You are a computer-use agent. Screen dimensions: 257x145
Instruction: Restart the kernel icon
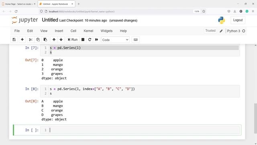click(x=90, y=39)
